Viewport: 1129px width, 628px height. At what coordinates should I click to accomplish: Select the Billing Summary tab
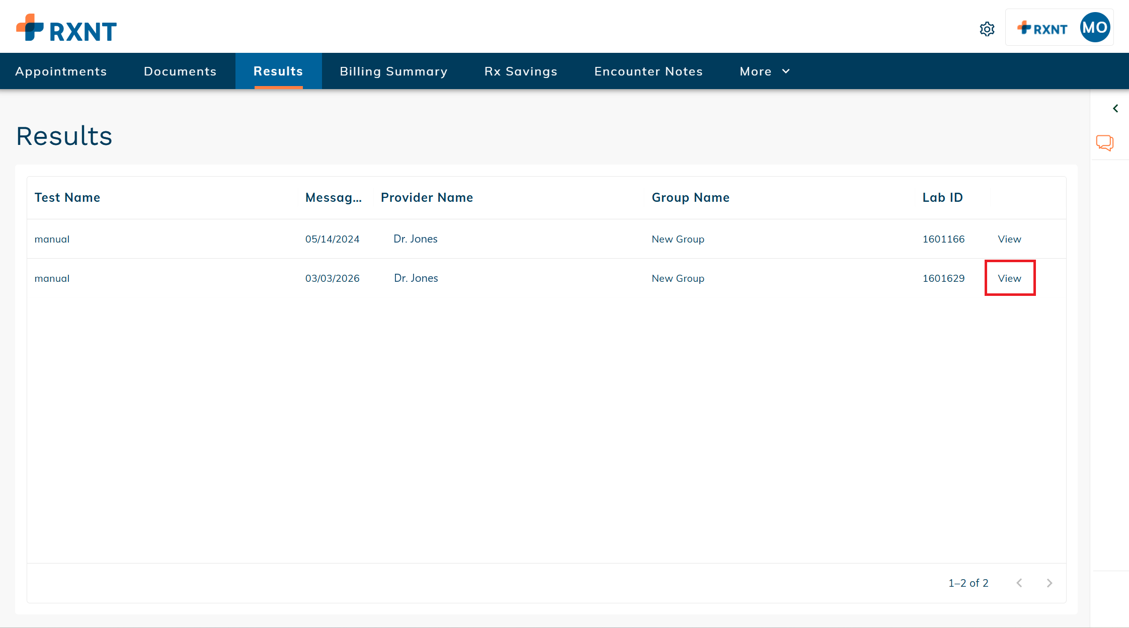[393, 71]
